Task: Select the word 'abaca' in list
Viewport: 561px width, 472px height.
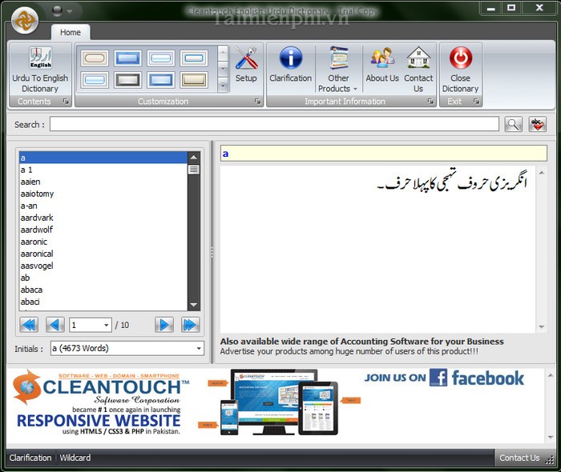Action: pos(103,290)
